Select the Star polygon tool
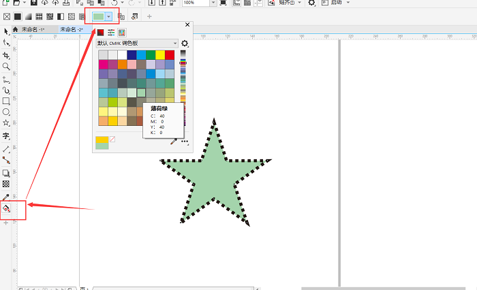Viewport: 477px width, 290px height. pos(6,123)
